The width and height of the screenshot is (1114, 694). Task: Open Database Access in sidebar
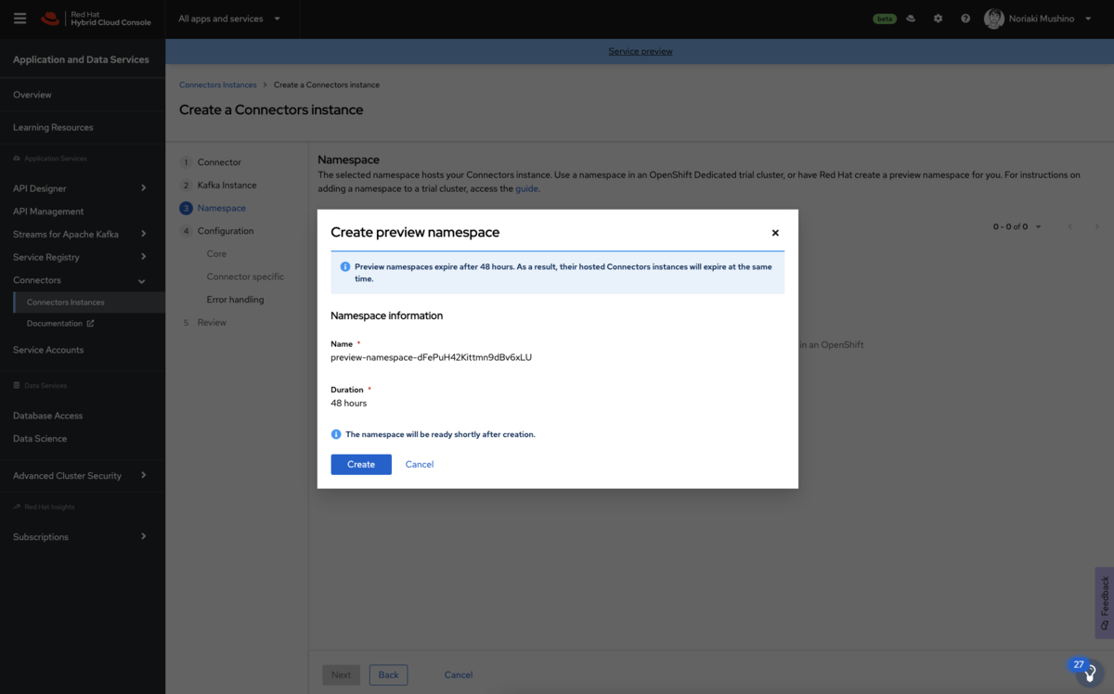(x=48, y=416)
